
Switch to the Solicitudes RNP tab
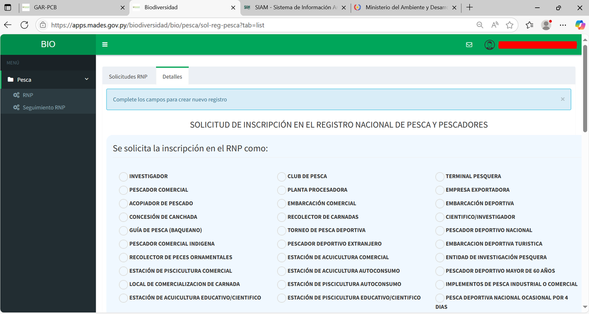[x=129, y=77]
